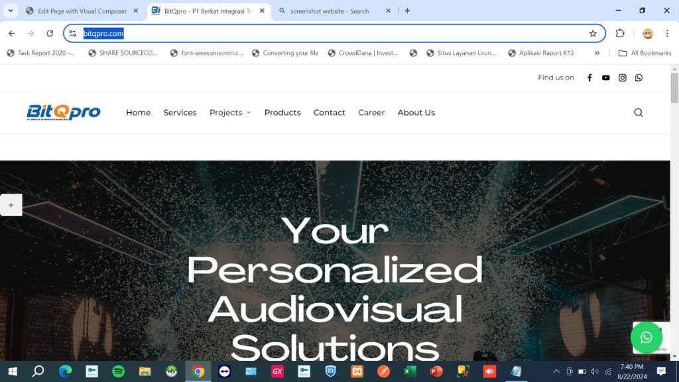Open the Career page link
The height and width of the screenshot is (382, 679).
371,113
